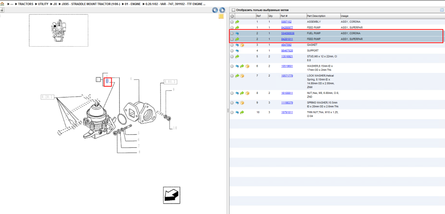Open the GASKET part number link

286,45
